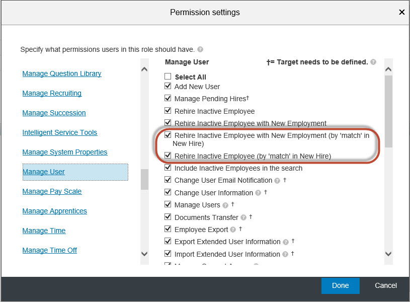410x302 pixels.
Task: Click help icon next to Documents Transfer
Action: point(243,217)
